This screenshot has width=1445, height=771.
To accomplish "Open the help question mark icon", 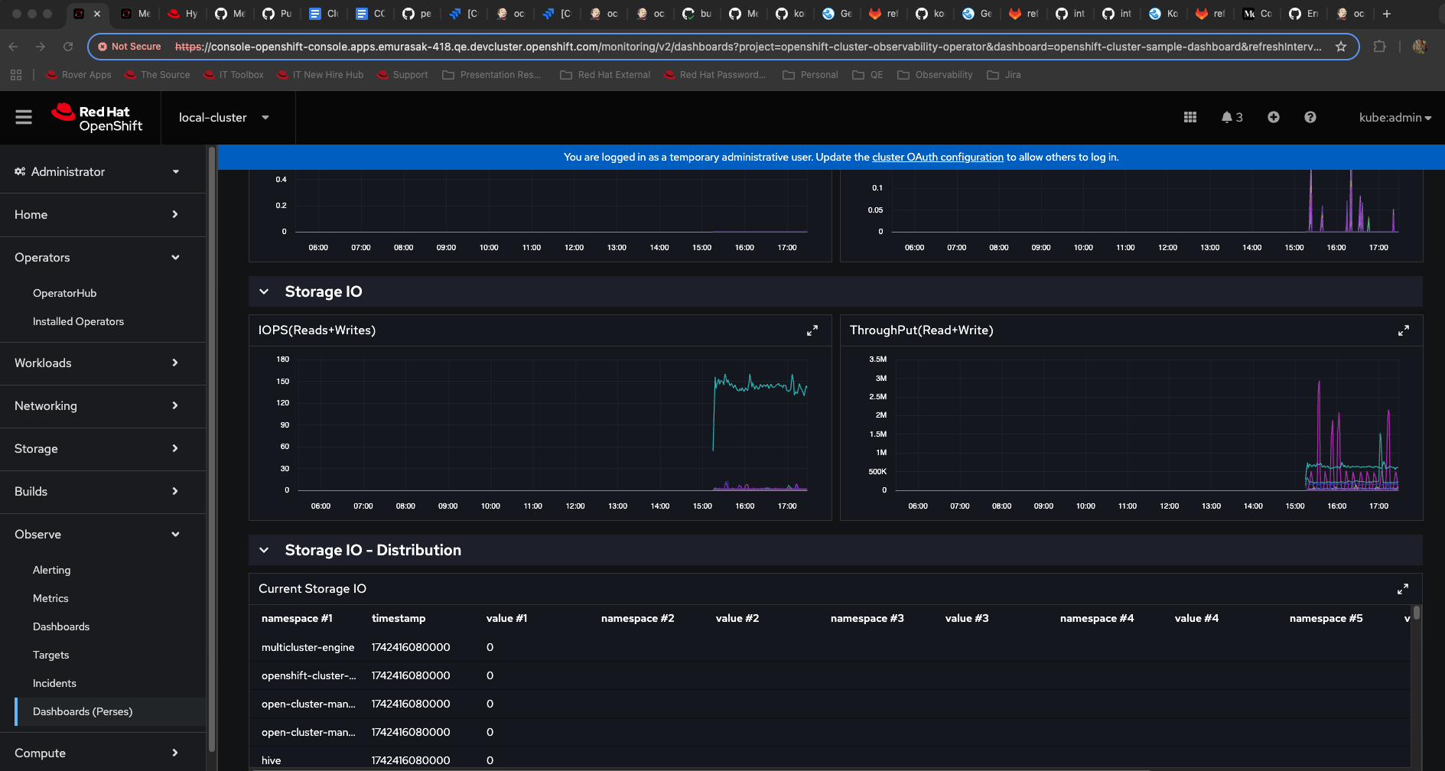I will click(1310, 117).
